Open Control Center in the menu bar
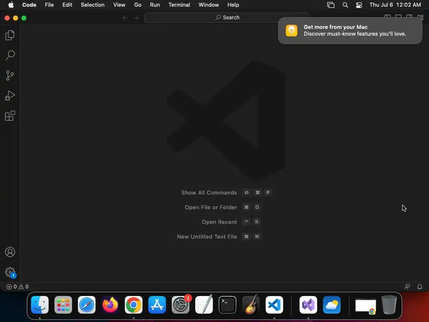Viewport: 429px width, 322px height. pyautogui.click(x=359, y=5)
